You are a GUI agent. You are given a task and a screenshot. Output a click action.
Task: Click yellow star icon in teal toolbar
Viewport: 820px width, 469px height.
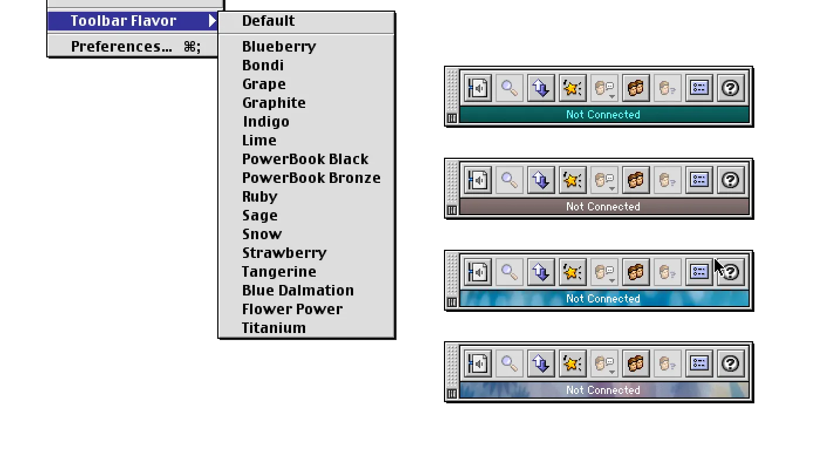click(x=573, y=89)
